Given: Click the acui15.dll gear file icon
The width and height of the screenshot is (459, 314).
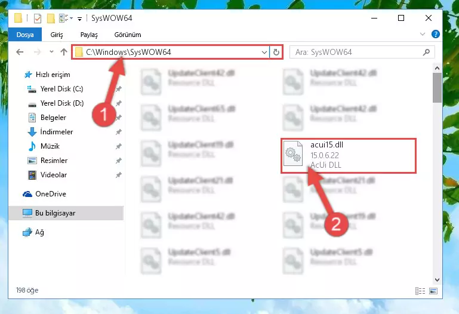Looking at the screenshot, I should 293,153.
